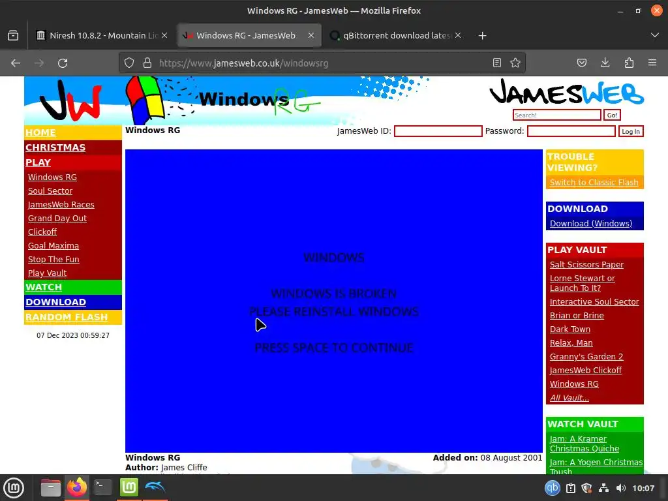The image size is (668, 501).
Task: Open site security info via the padlock icon
Action: pos(147,63)
